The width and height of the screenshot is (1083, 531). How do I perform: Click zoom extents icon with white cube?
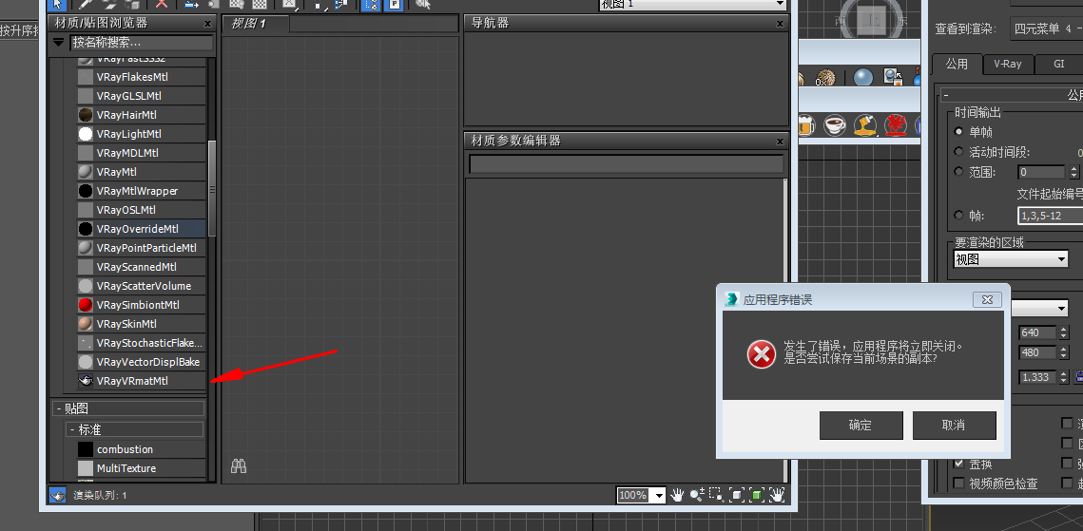[x=737, y=495]
